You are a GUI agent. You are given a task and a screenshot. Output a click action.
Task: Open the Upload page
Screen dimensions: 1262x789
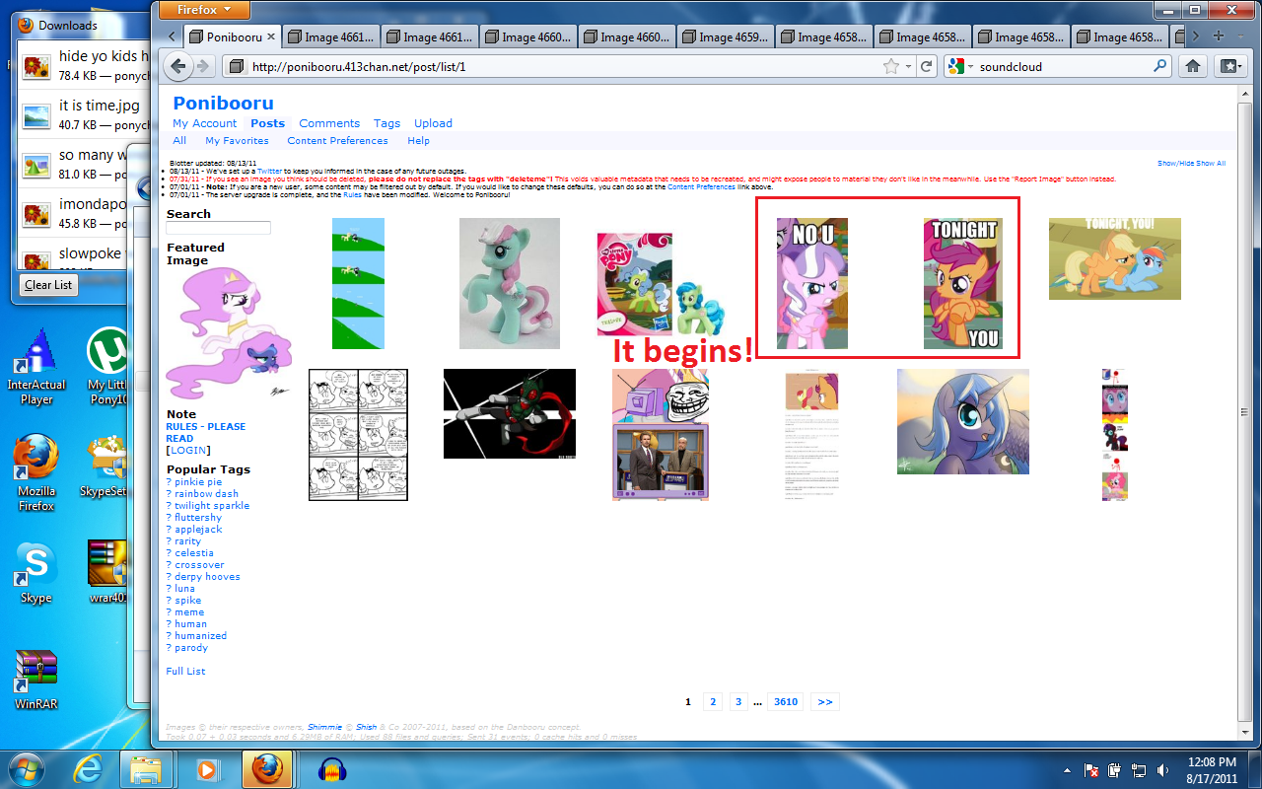[x=433, y=123]
